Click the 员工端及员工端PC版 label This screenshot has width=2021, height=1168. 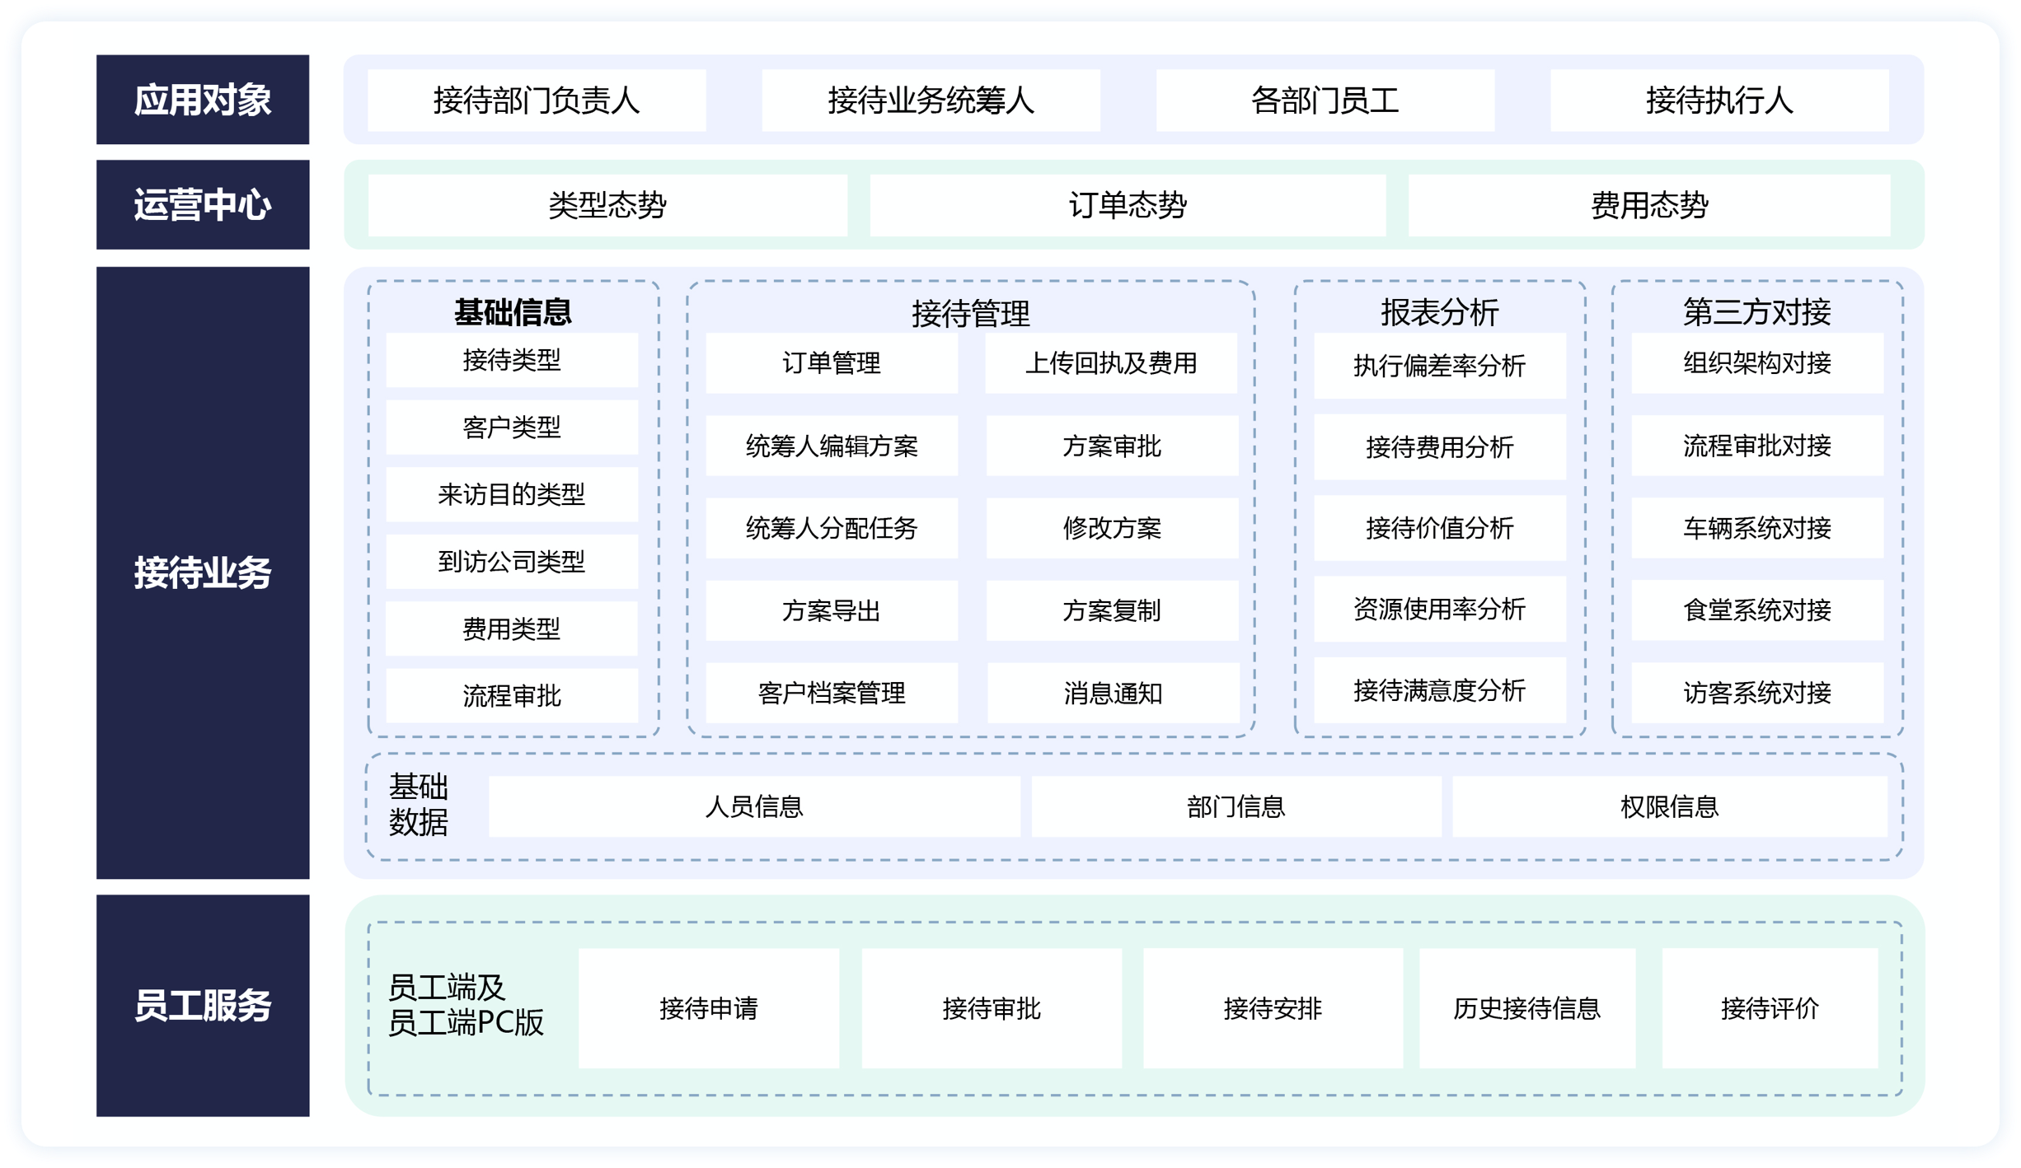tap(466, 1005)
